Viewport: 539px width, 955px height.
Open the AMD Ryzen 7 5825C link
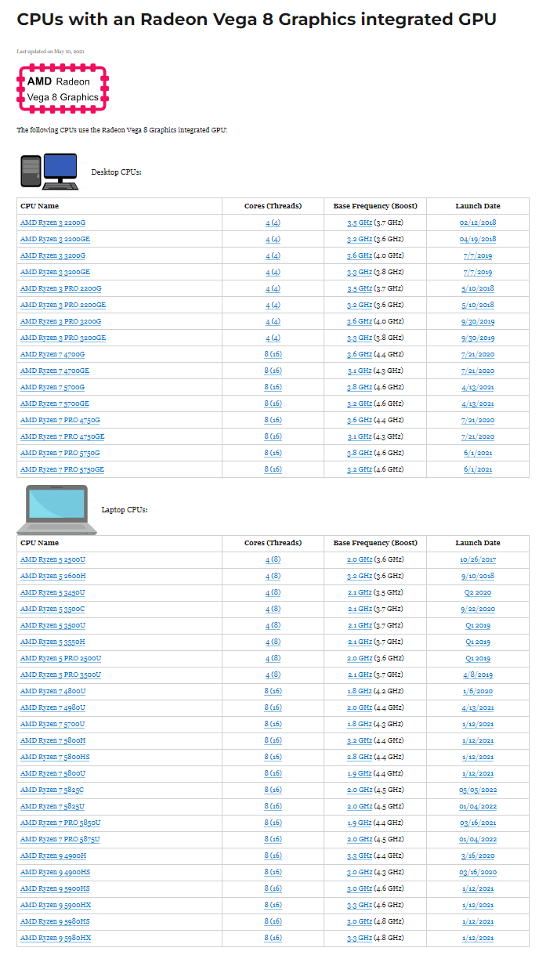tap(52, 790)
